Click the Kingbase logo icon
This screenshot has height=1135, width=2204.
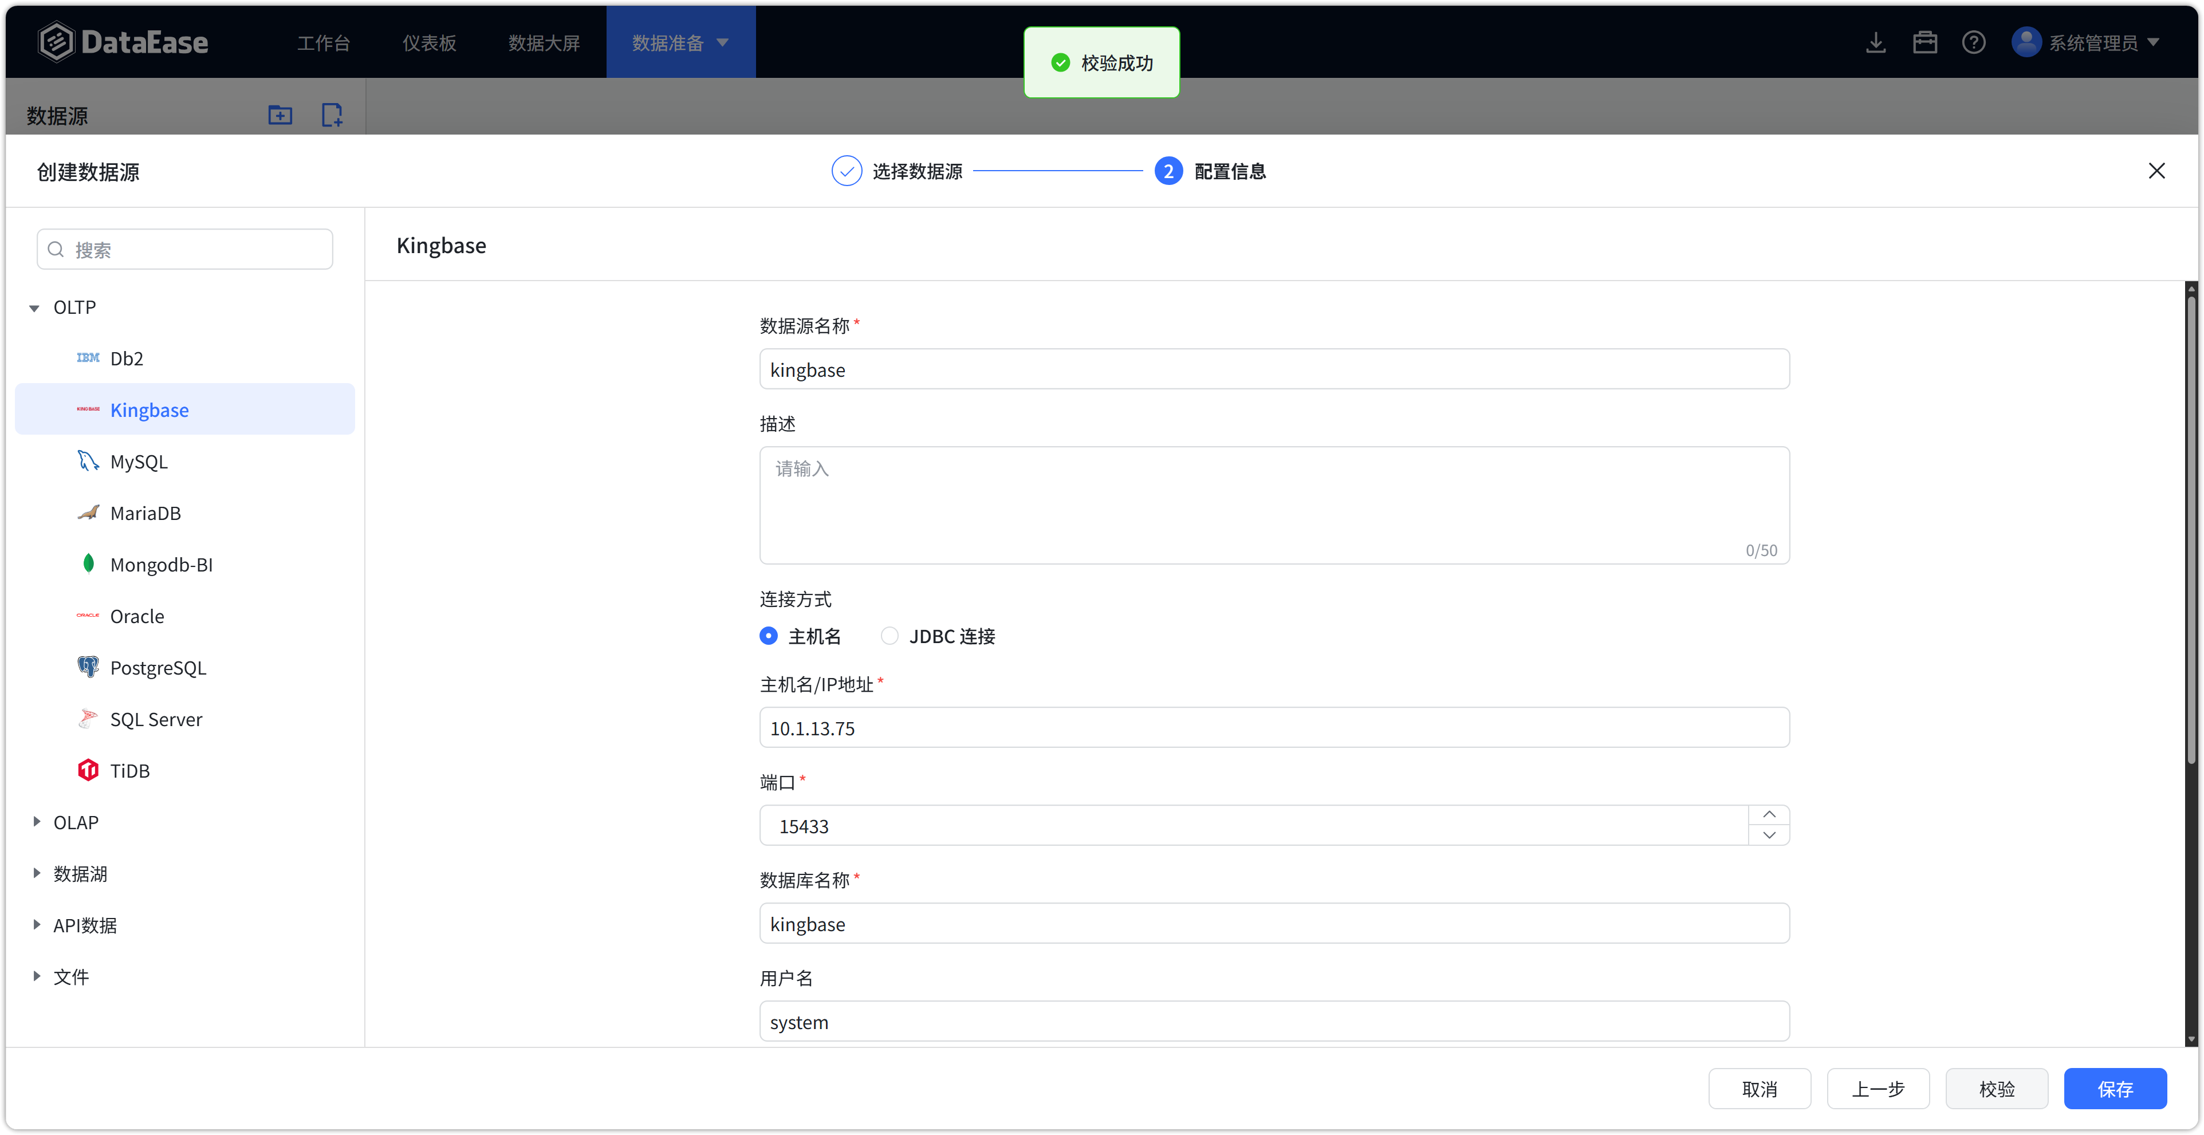click(88, 409)
